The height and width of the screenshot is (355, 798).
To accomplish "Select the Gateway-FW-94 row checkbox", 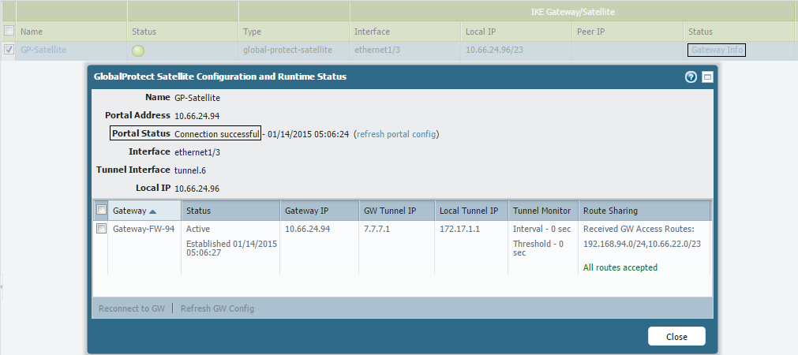I will click(101, 229).
